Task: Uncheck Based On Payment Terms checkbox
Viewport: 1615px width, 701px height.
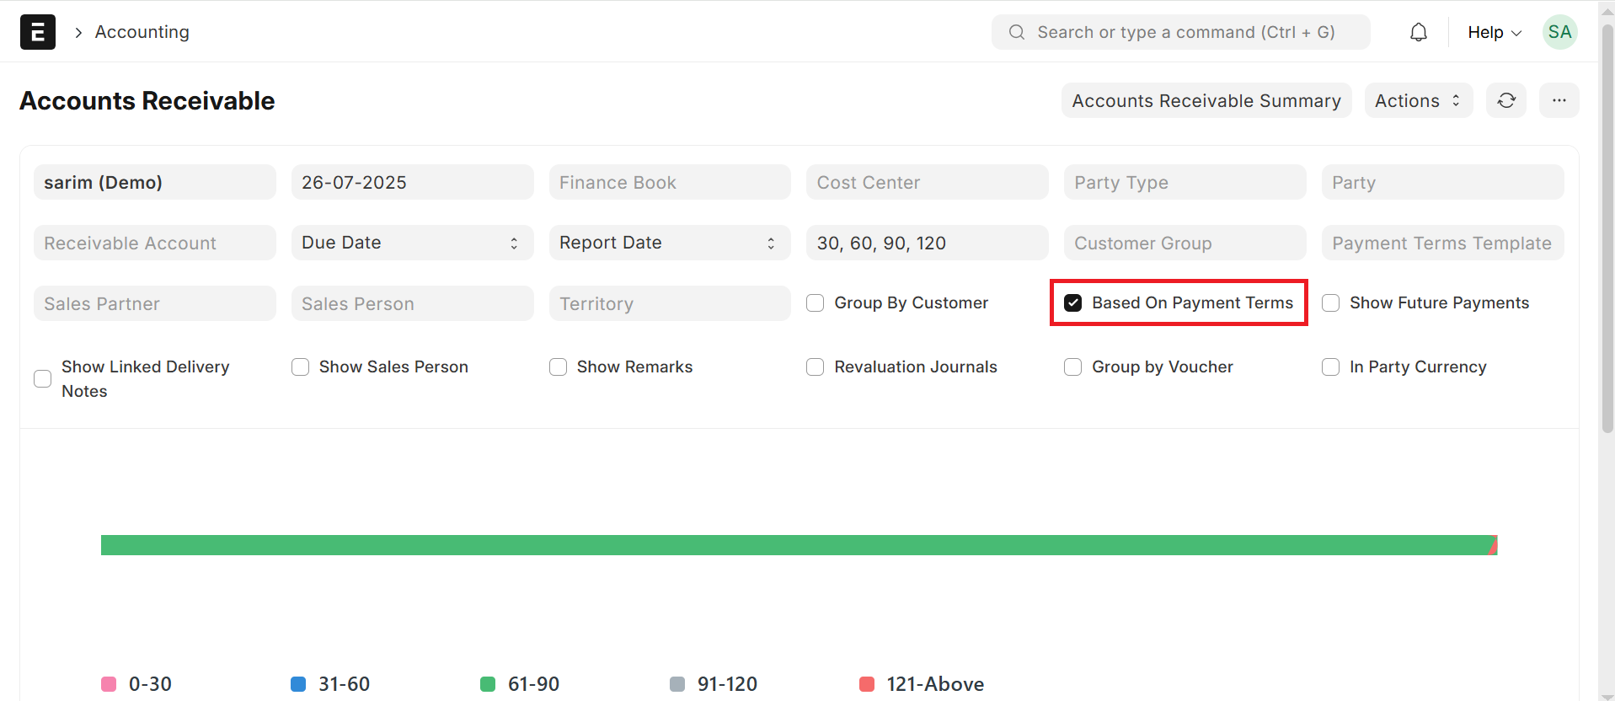Action: [1072, 303]
